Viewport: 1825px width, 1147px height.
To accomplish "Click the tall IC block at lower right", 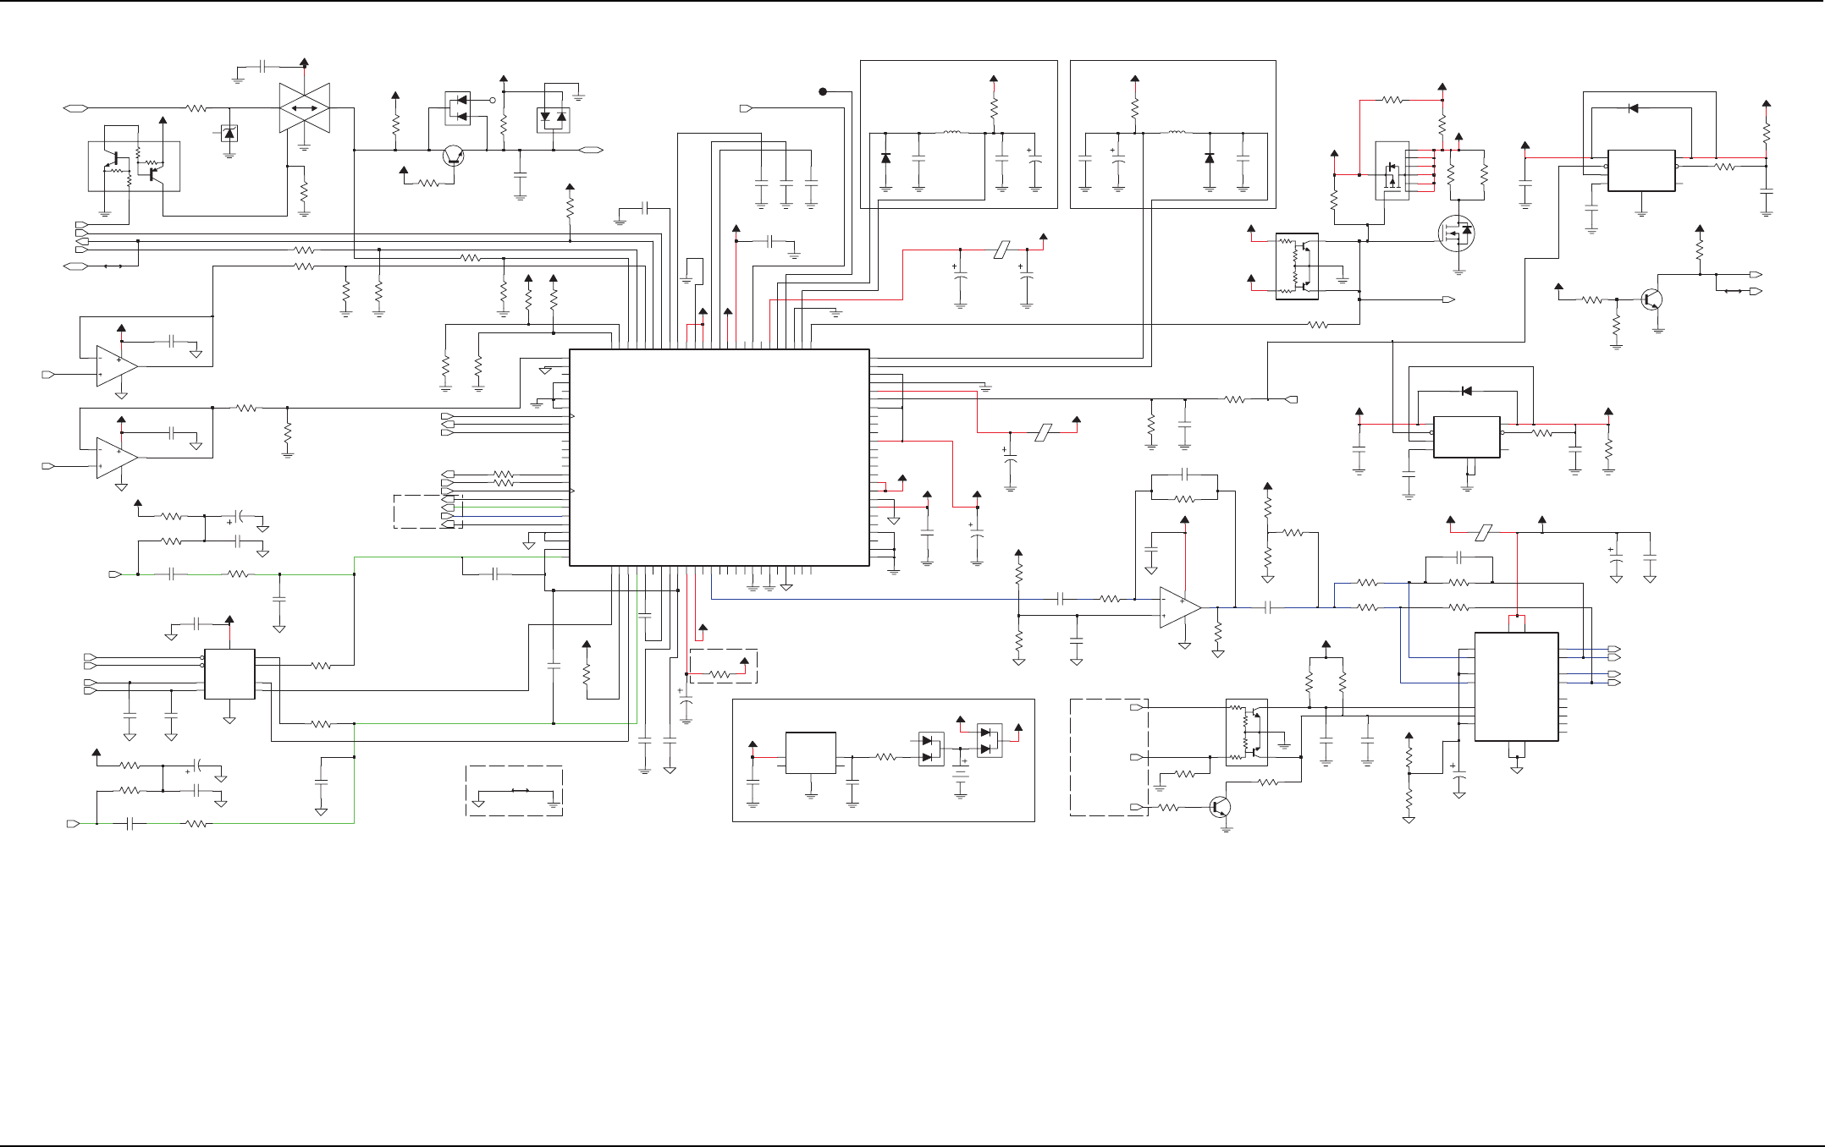I will (1517, 687).
